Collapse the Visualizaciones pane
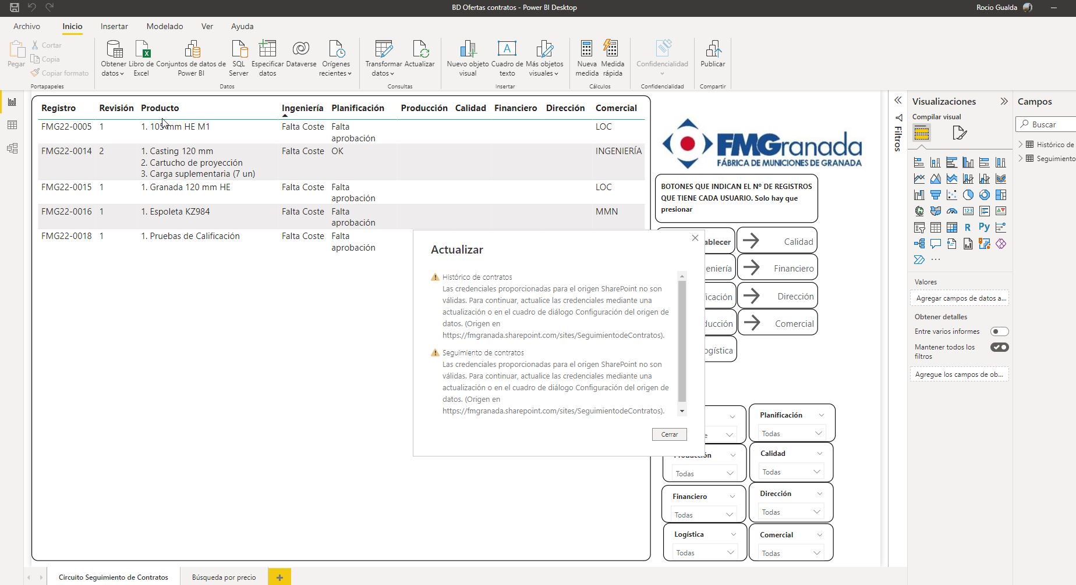Screen dimensions: 1076x585 click(x=1004, y=101)
